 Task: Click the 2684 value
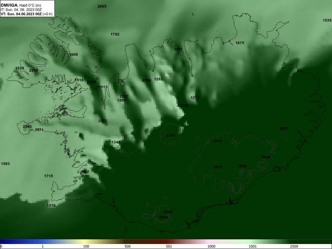tap(266, 157)
